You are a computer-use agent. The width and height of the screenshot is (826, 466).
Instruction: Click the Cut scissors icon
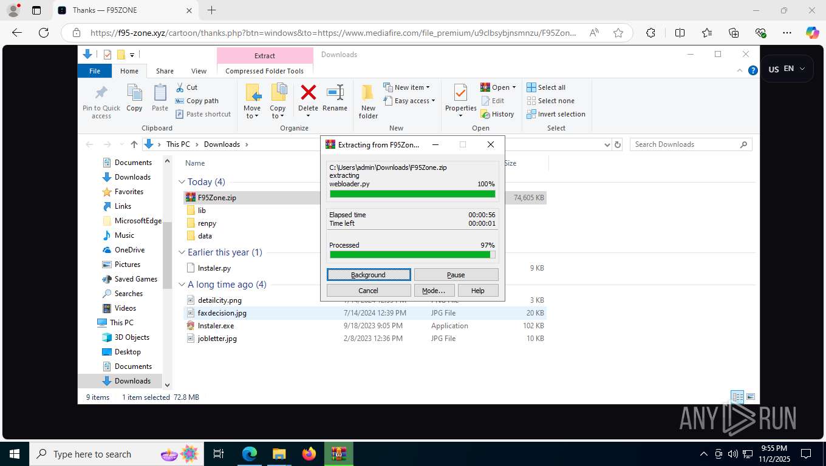pyautogui.click(x=180, y=87)
